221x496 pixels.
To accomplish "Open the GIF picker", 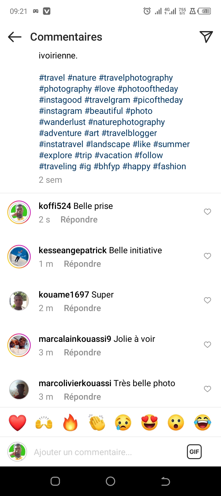I will tap(194, 452).
